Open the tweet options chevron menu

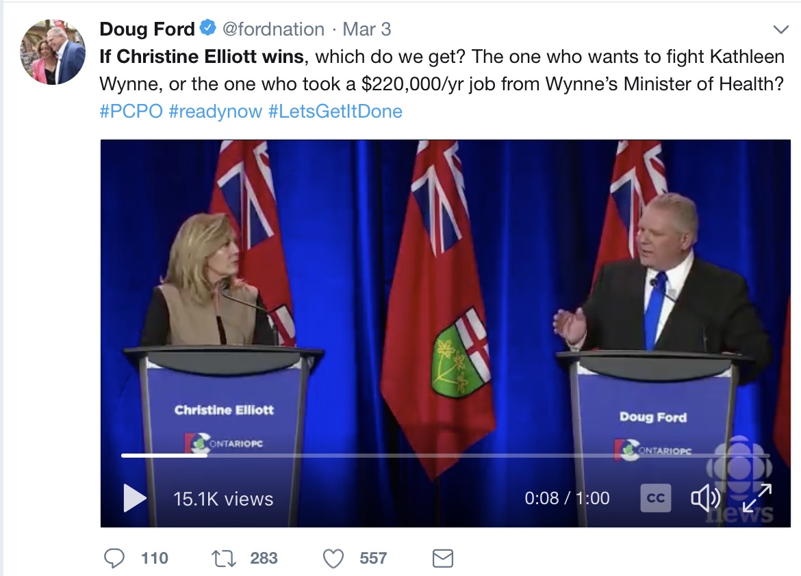(781, 29)
